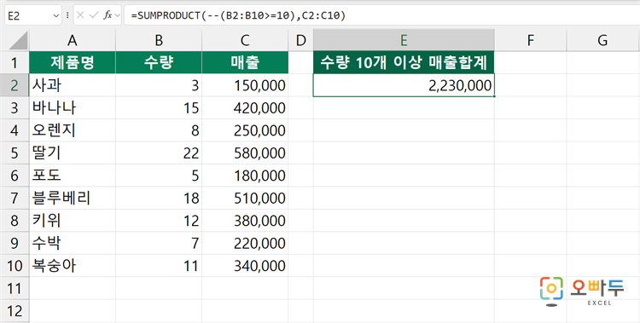Select column F header
Image resolution: width=640 pixels, height=323 pixels.
coord(530,40)
